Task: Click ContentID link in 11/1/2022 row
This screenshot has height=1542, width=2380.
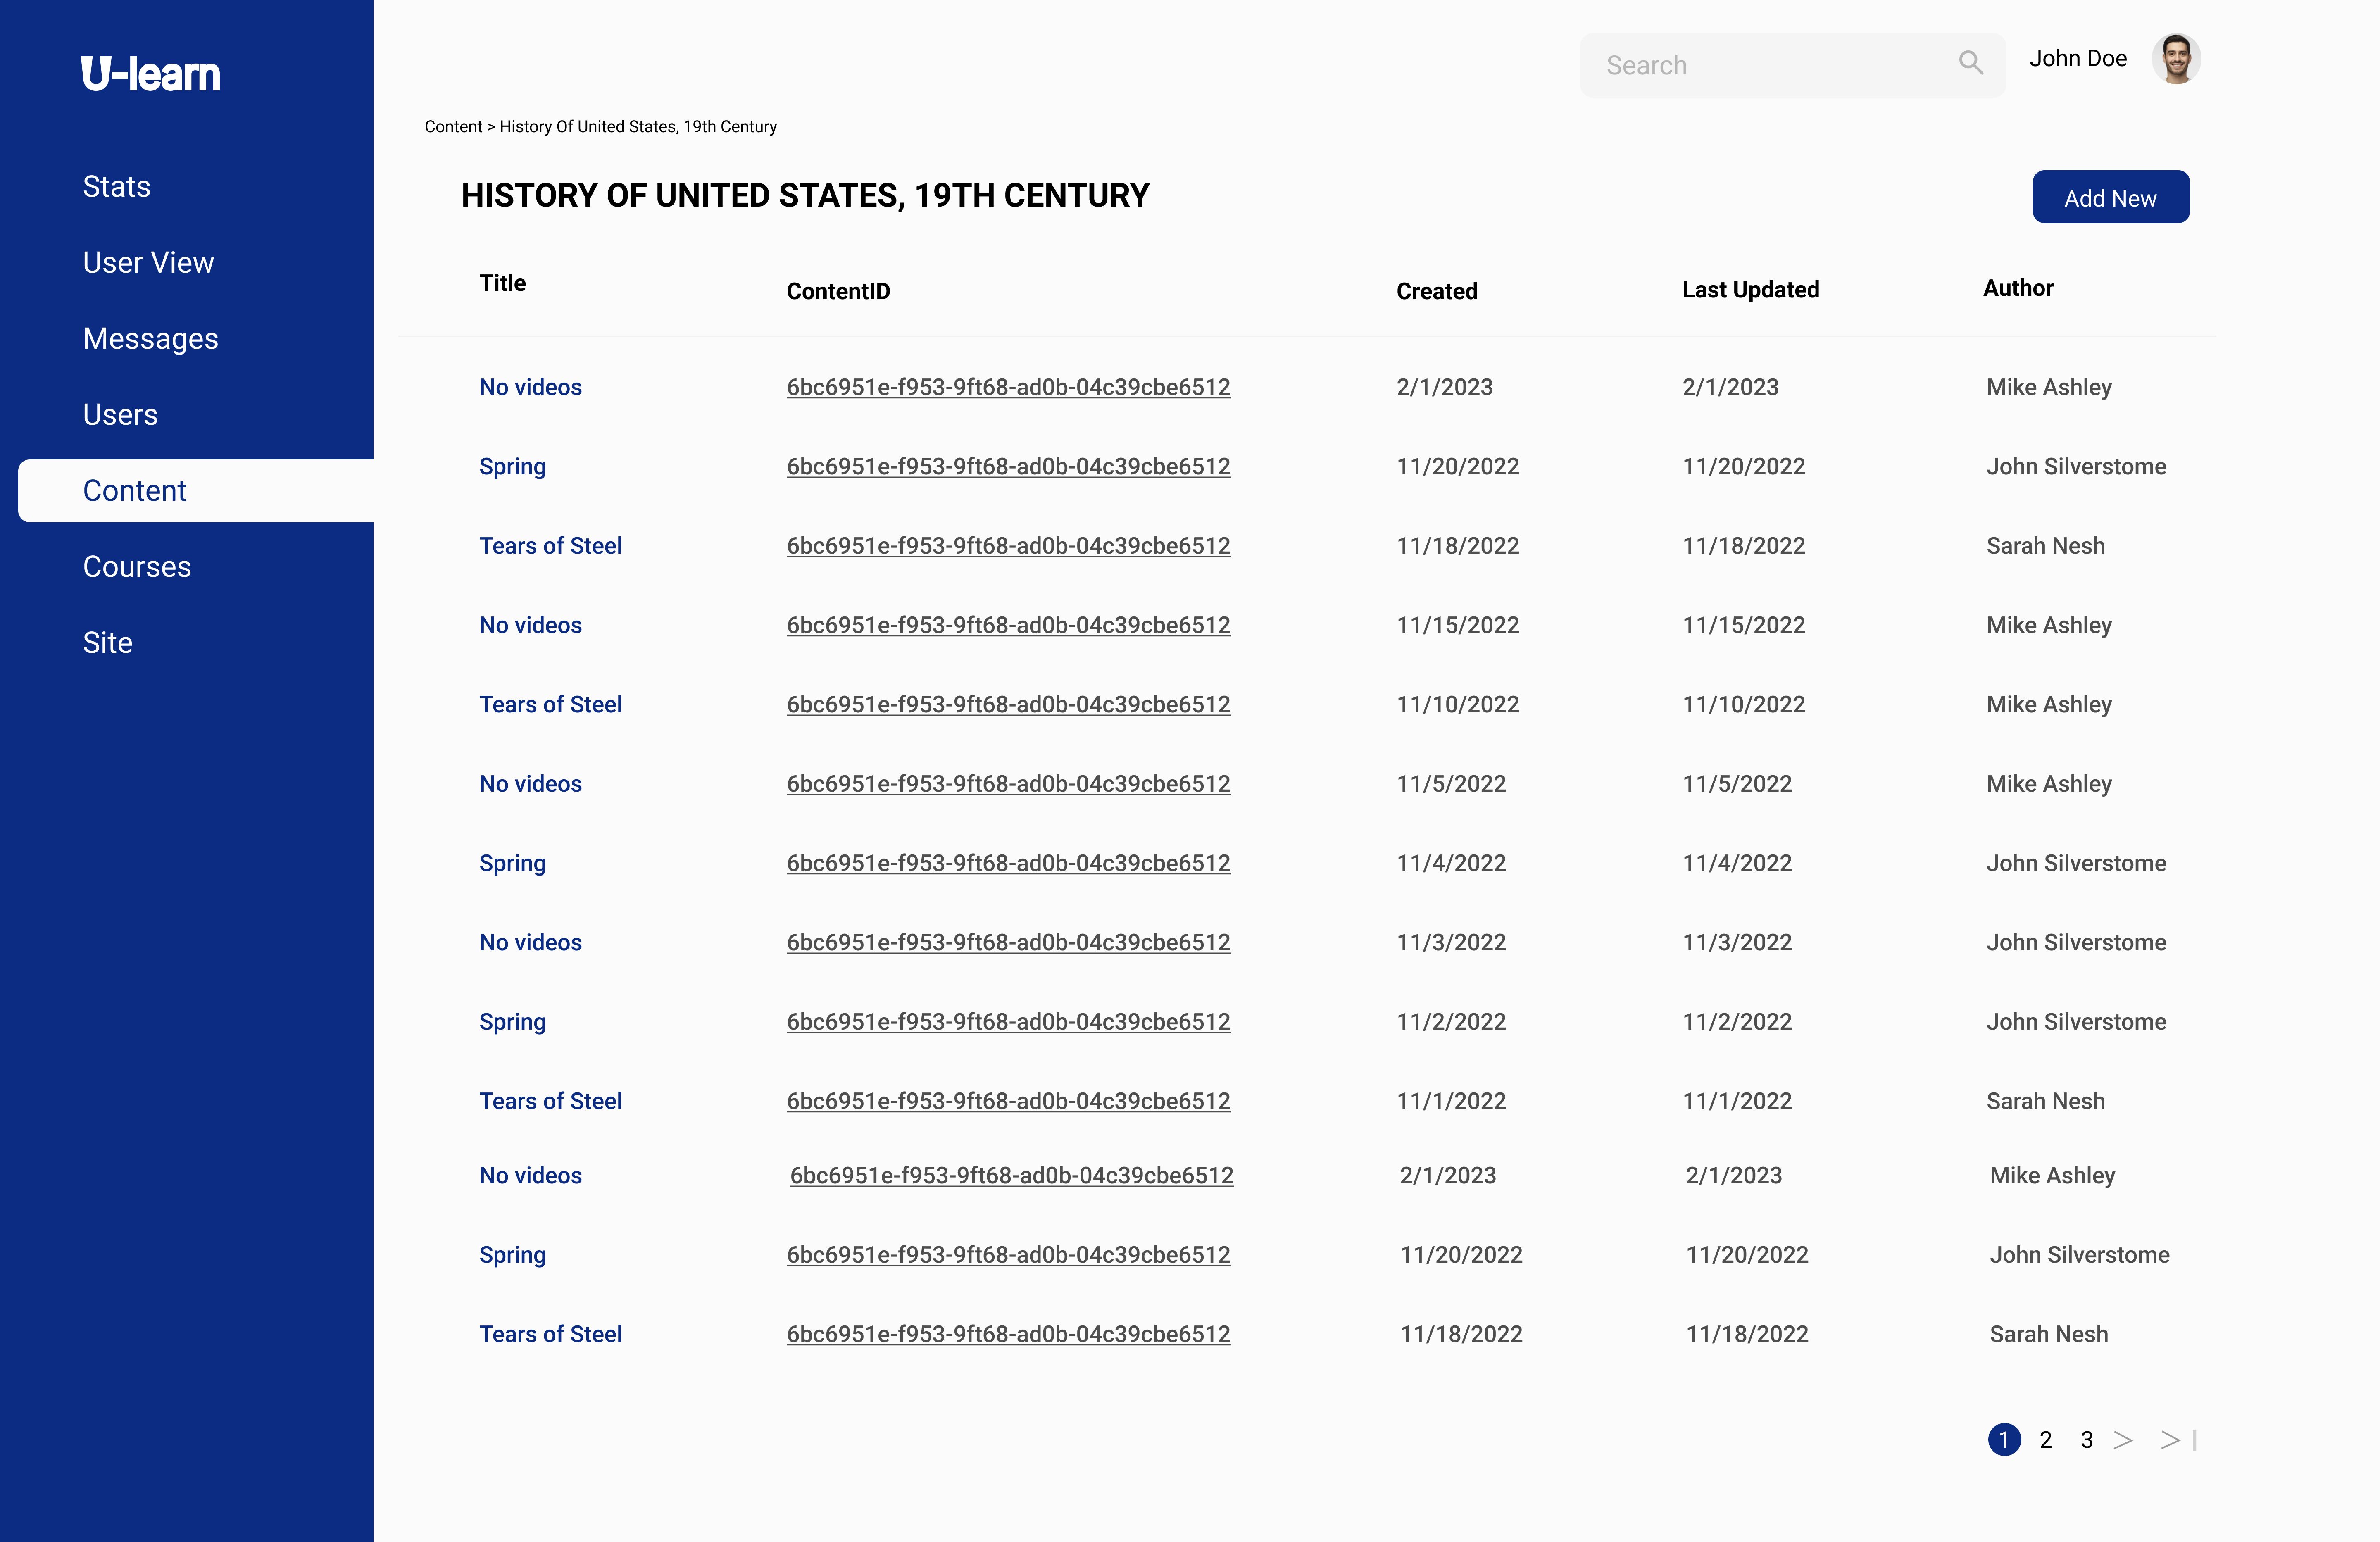Action: click(x=1008, y=1101)
